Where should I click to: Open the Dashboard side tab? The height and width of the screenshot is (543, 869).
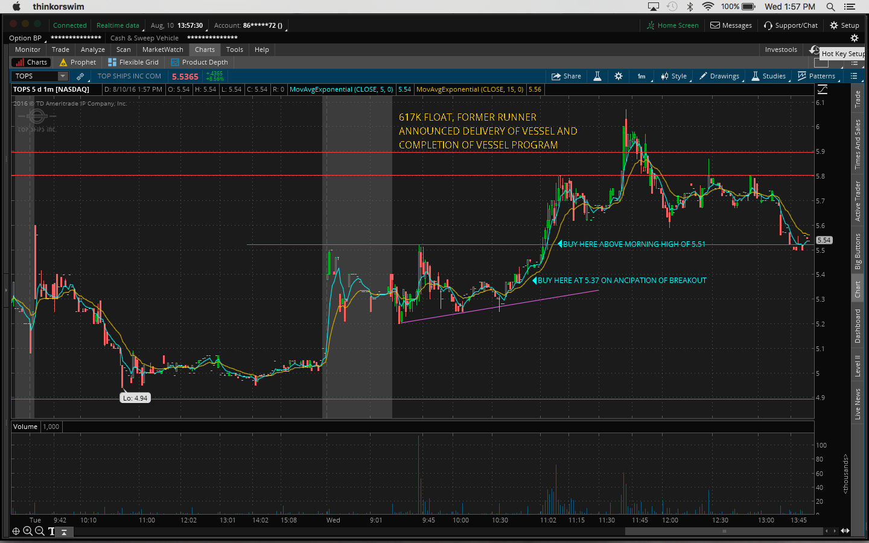pyautogui.click(x=858, y=326)
